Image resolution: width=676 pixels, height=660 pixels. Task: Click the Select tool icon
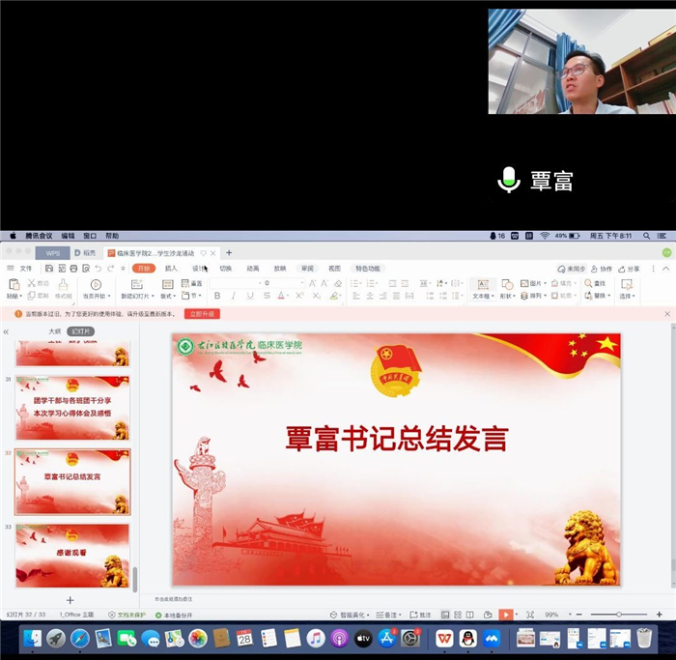click(x=627, y=284)
